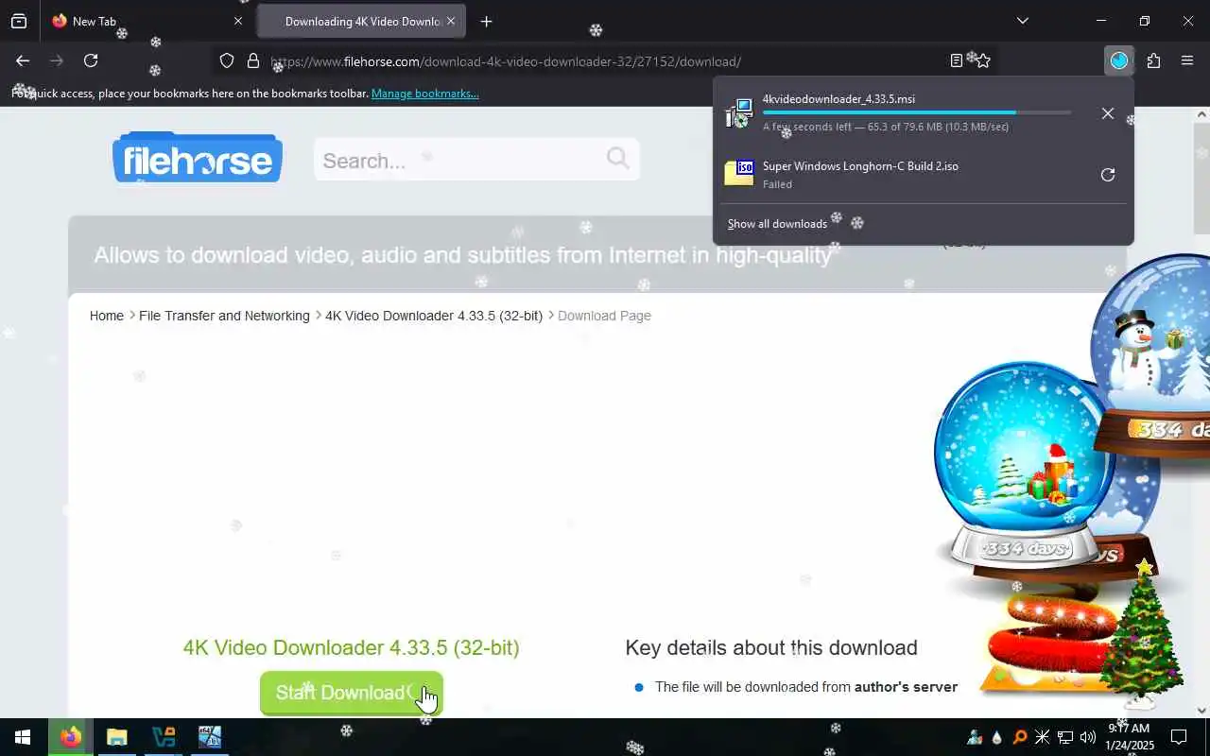Screen dimensions: 1210x756
Task: Open File Explorer from the taskbar
Action: point(116,737)
